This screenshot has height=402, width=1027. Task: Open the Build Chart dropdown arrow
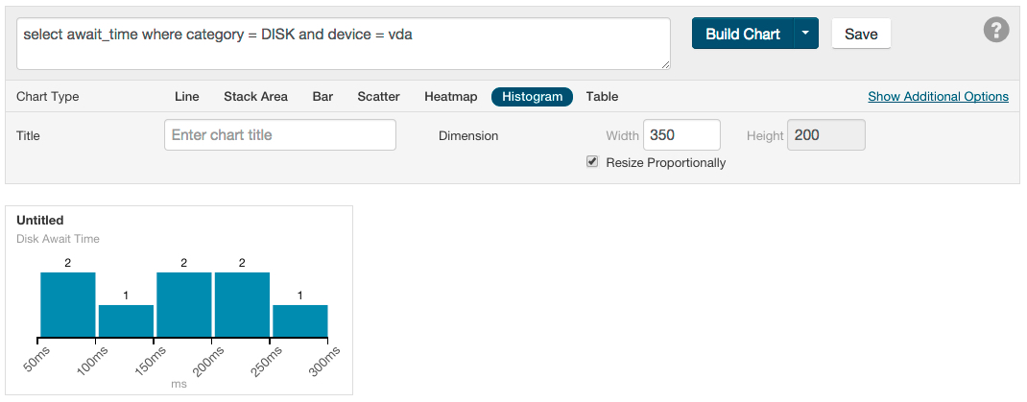806,34
